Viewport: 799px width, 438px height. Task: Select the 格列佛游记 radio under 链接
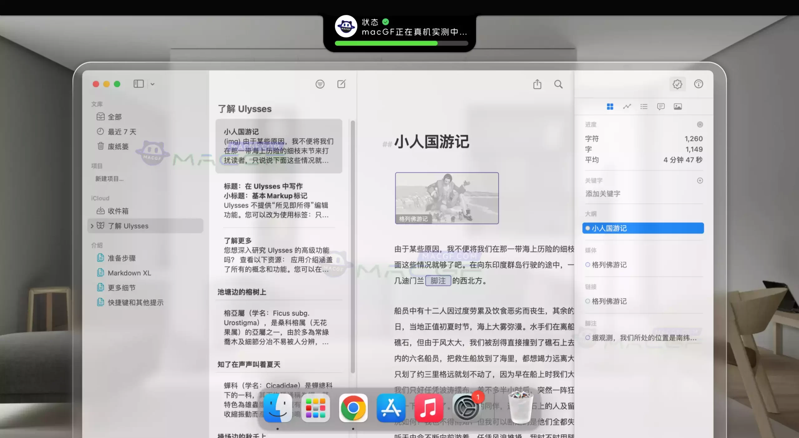coord(588,301)
